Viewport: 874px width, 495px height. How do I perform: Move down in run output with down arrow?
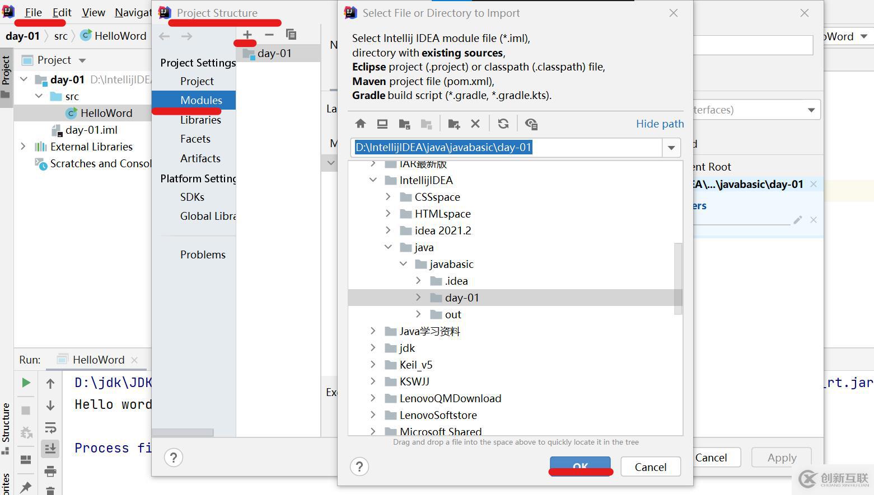50,406
